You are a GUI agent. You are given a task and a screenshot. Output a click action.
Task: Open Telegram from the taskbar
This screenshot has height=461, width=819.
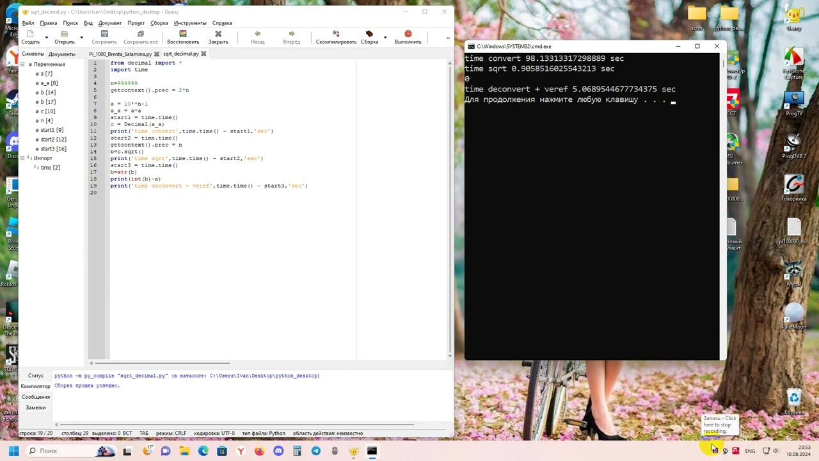[315, 451]
